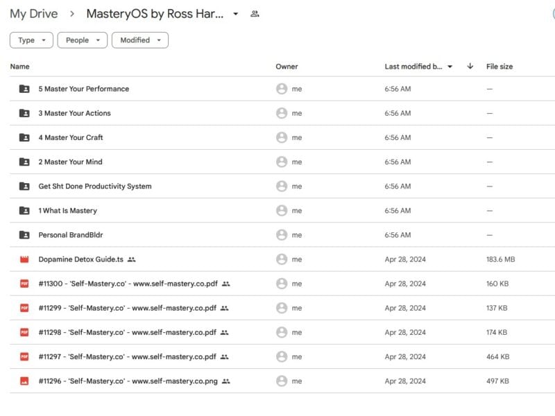
Task: Click the owner avatar in the Personal BrandBldr row
Action: click(282, 235)
